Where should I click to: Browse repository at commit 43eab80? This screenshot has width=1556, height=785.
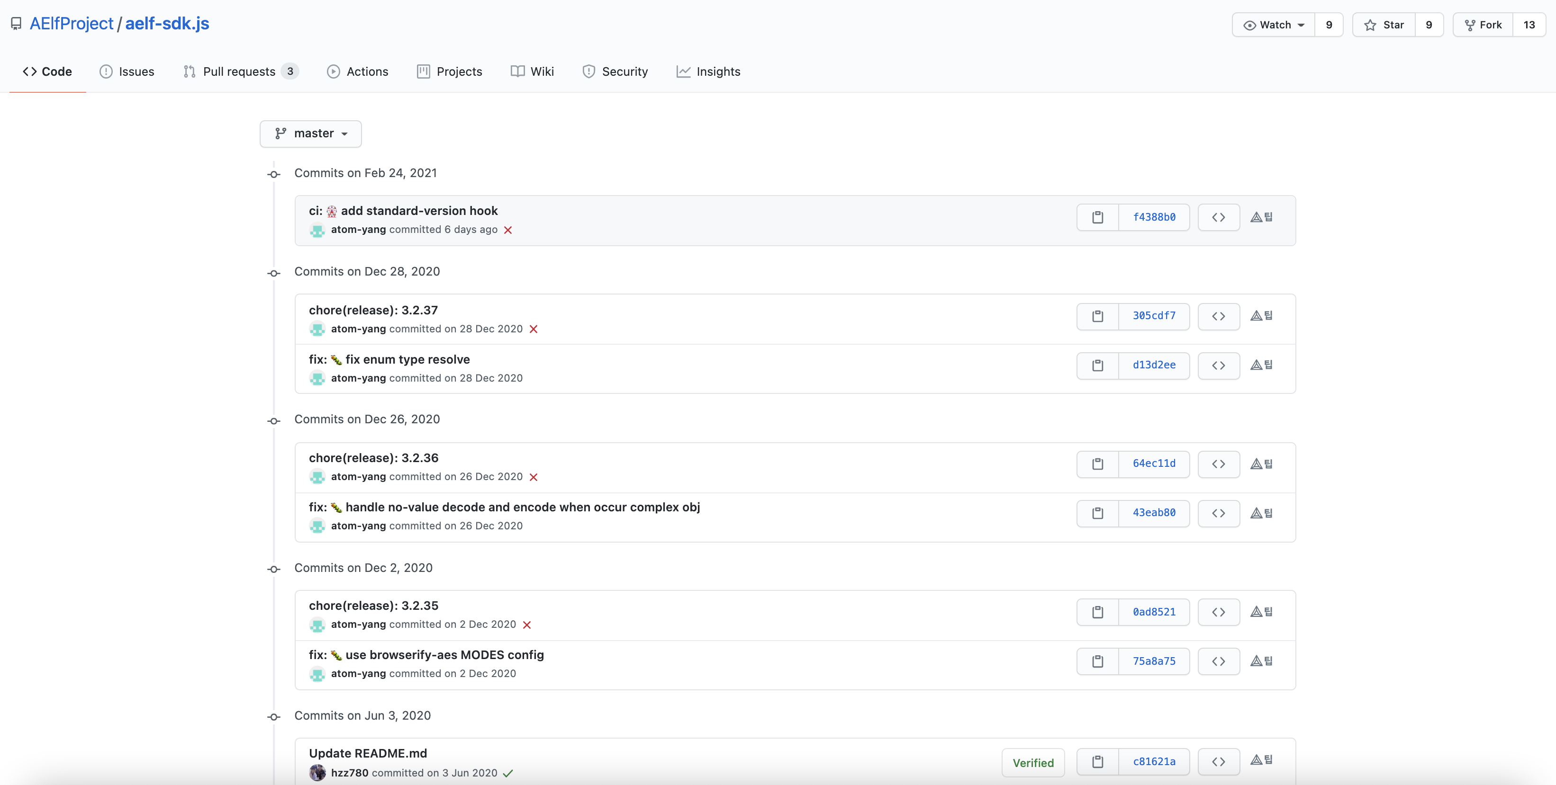pyautogui.click(x=1218, y=514)
